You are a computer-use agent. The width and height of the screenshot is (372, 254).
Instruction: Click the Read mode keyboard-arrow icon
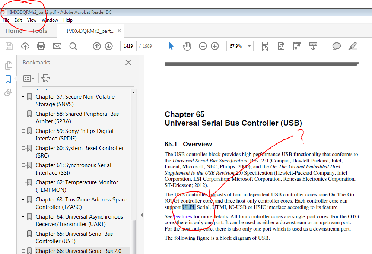(x=313, y=46)
